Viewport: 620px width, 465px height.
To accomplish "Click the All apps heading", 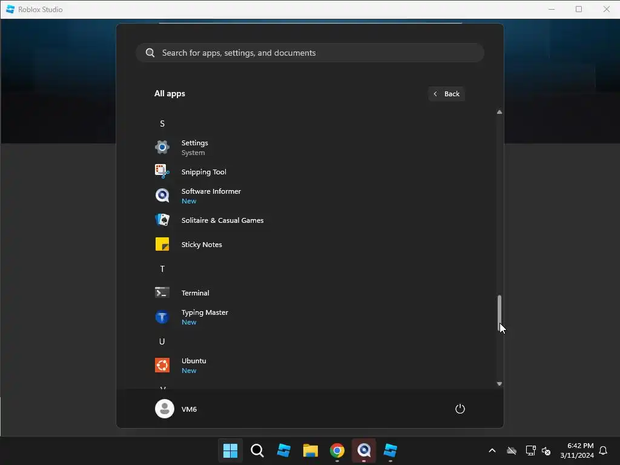I will click(170, 94).
